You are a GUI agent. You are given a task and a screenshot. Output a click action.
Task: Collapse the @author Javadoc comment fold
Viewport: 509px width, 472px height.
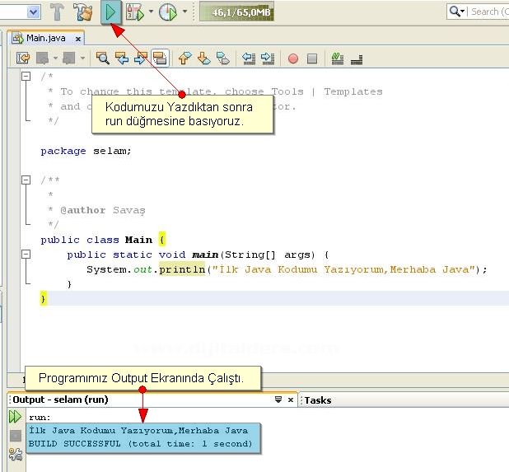click(26, 180)
